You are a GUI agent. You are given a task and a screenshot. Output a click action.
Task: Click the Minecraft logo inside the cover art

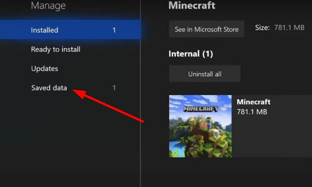pos(200,109)
